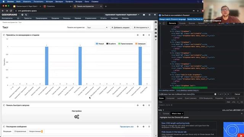Toggle the Новый series in chart legend
Screen dimensions: 244x137
(100, 44)
